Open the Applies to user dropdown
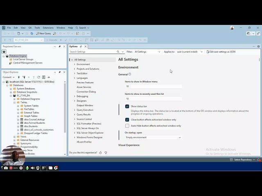Viewport: 262px width, 196px height. click(x=190, y=52)
